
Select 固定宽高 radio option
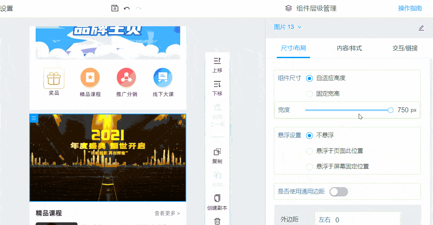(309, 94)
